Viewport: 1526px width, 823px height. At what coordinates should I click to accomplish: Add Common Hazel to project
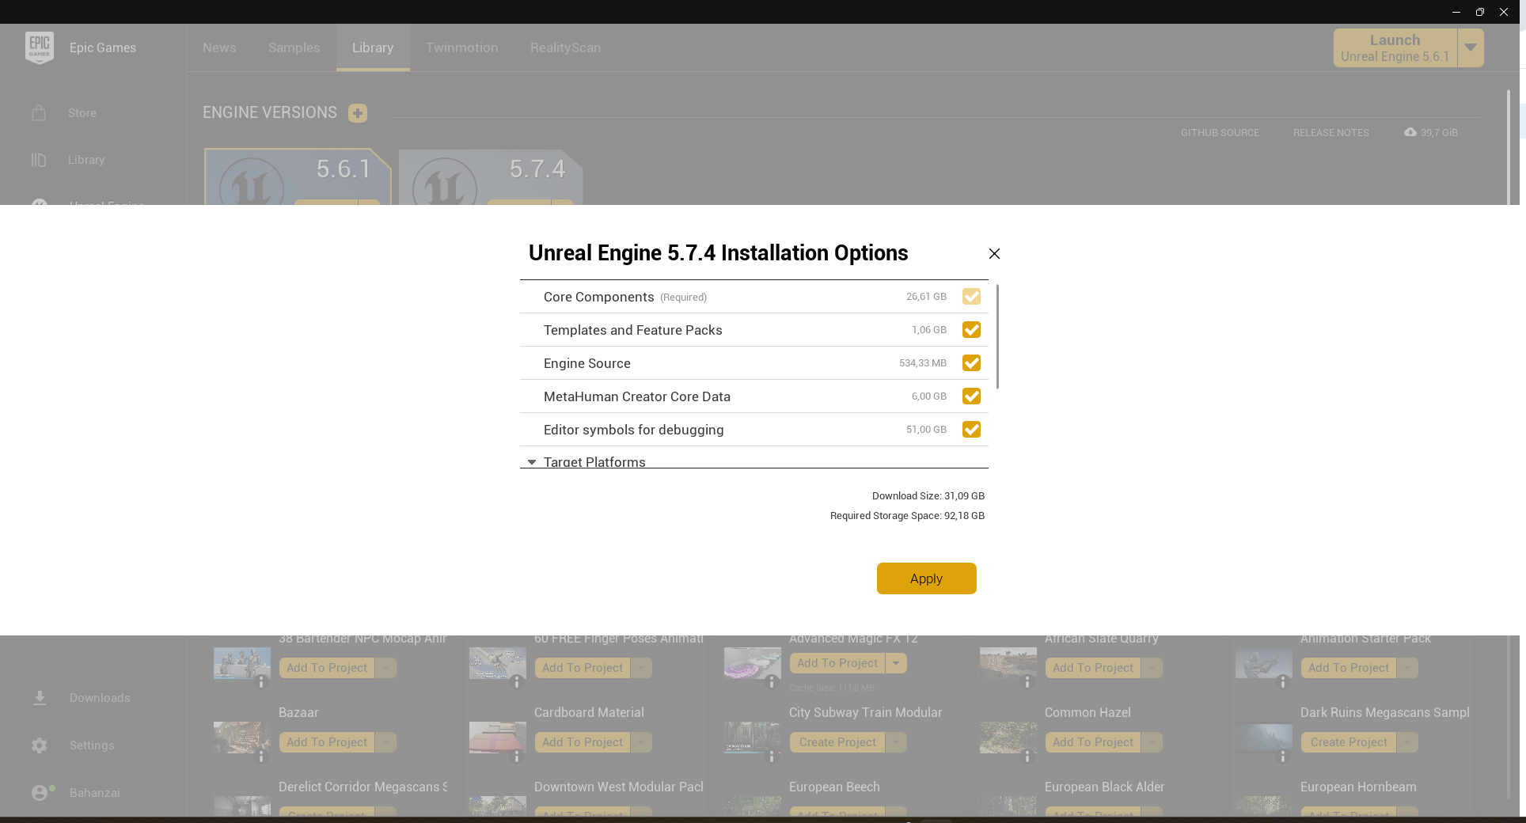coord(1093,742)
